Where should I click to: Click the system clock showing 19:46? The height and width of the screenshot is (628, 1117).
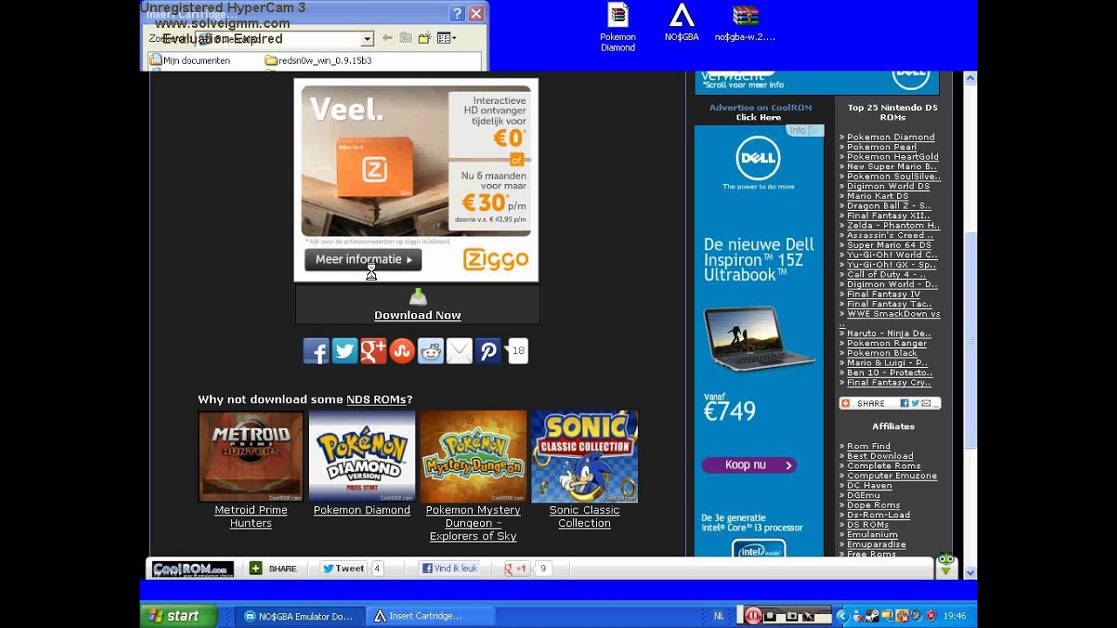pos(955,616)
